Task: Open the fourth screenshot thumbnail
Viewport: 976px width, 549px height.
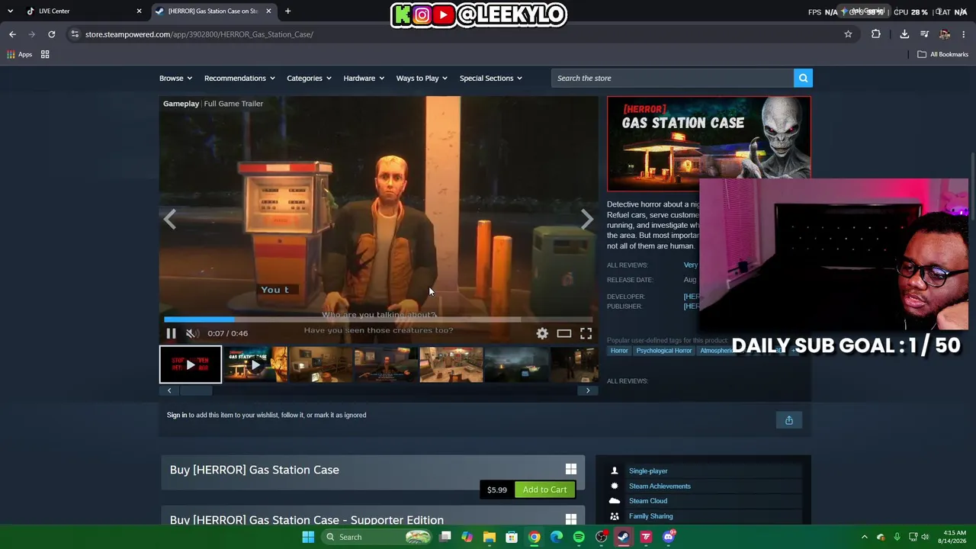Action: tap(386, 364)
